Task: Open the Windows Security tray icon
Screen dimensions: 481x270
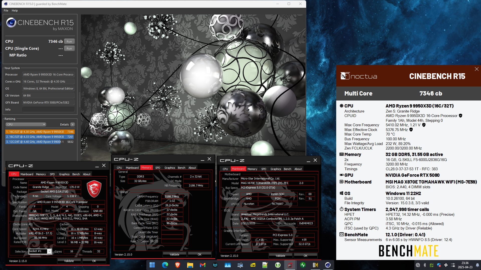Action: point(439,265)
